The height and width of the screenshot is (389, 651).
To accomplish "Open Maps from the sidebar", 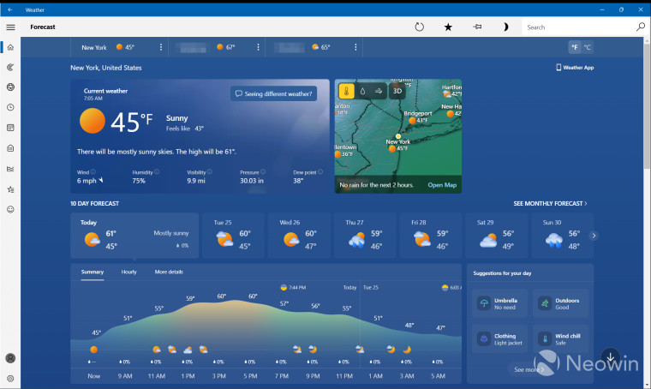I will click(10, 67).
